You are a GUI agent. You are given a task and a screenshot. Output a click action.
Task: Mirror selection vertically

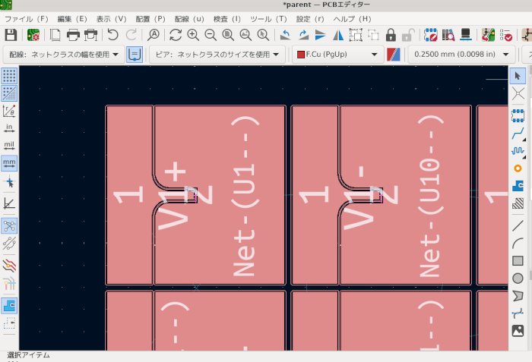click(x=320, y=35)
